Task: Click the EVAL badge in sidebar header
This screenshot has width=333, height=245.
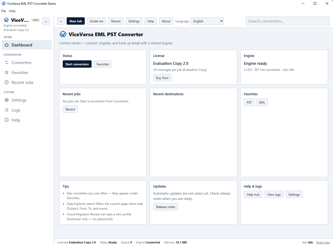Action: [36, 20]
